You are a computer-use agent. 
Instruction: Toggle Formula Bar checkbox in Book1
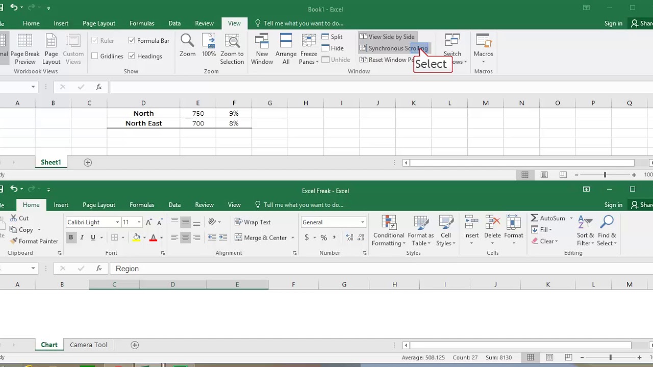132,40
